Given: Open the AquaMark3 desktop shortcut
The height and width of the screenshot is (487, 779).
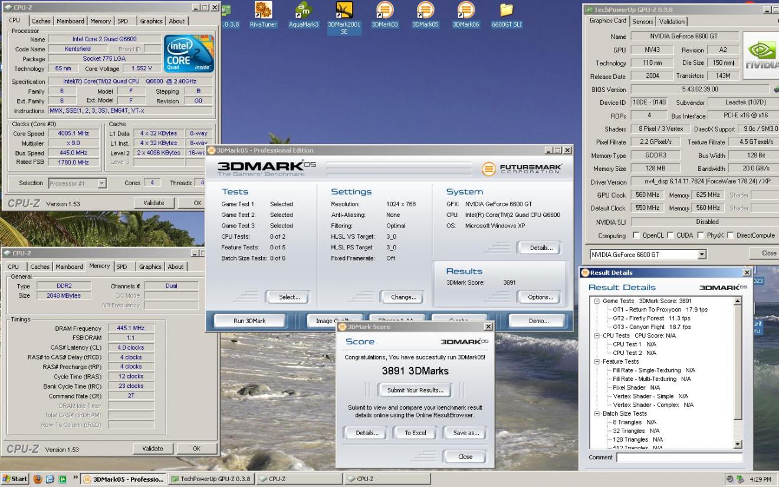Looking at the screenshot, I should [303, 14].
